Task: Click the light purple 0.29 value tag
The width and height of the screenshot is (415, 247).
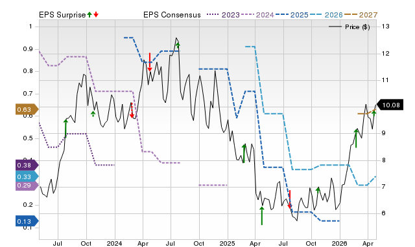Action: (27, 185)
